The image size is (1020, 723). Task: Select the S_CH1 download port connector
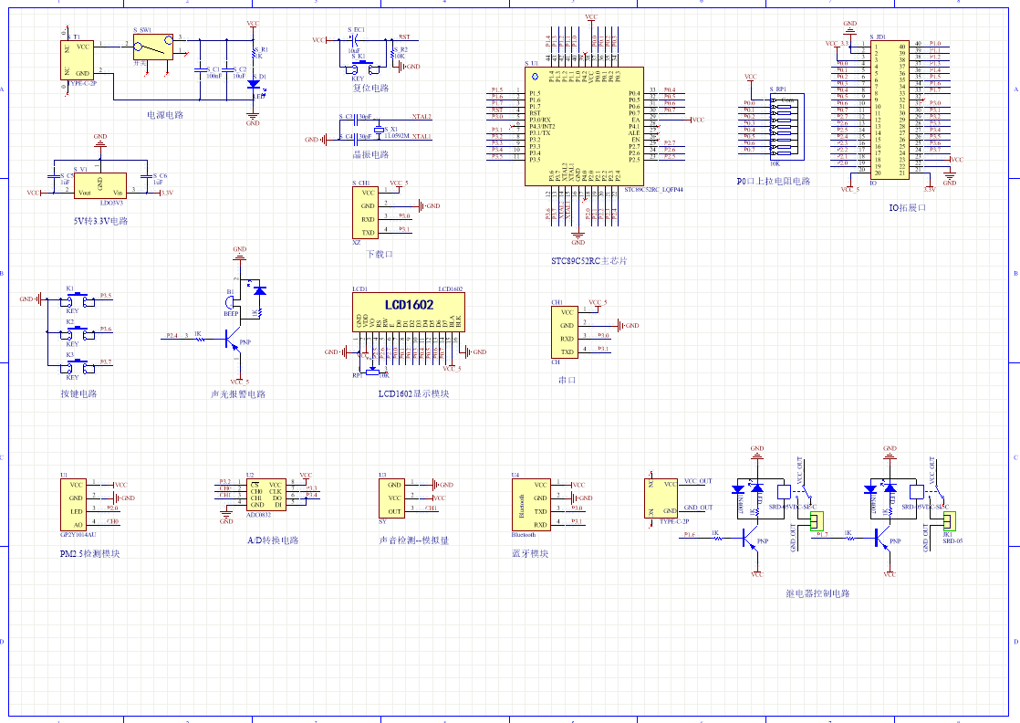[x=365, y=213]
